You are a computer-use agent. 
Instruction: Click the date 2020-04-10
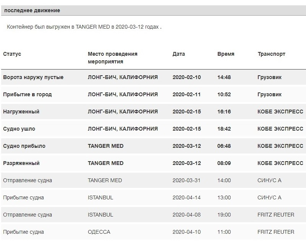point(186,232)
